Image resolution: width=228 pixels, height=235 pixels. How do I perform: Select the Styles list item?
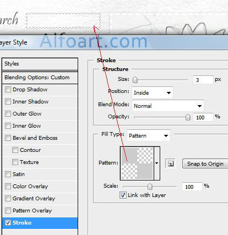point(40,64)
